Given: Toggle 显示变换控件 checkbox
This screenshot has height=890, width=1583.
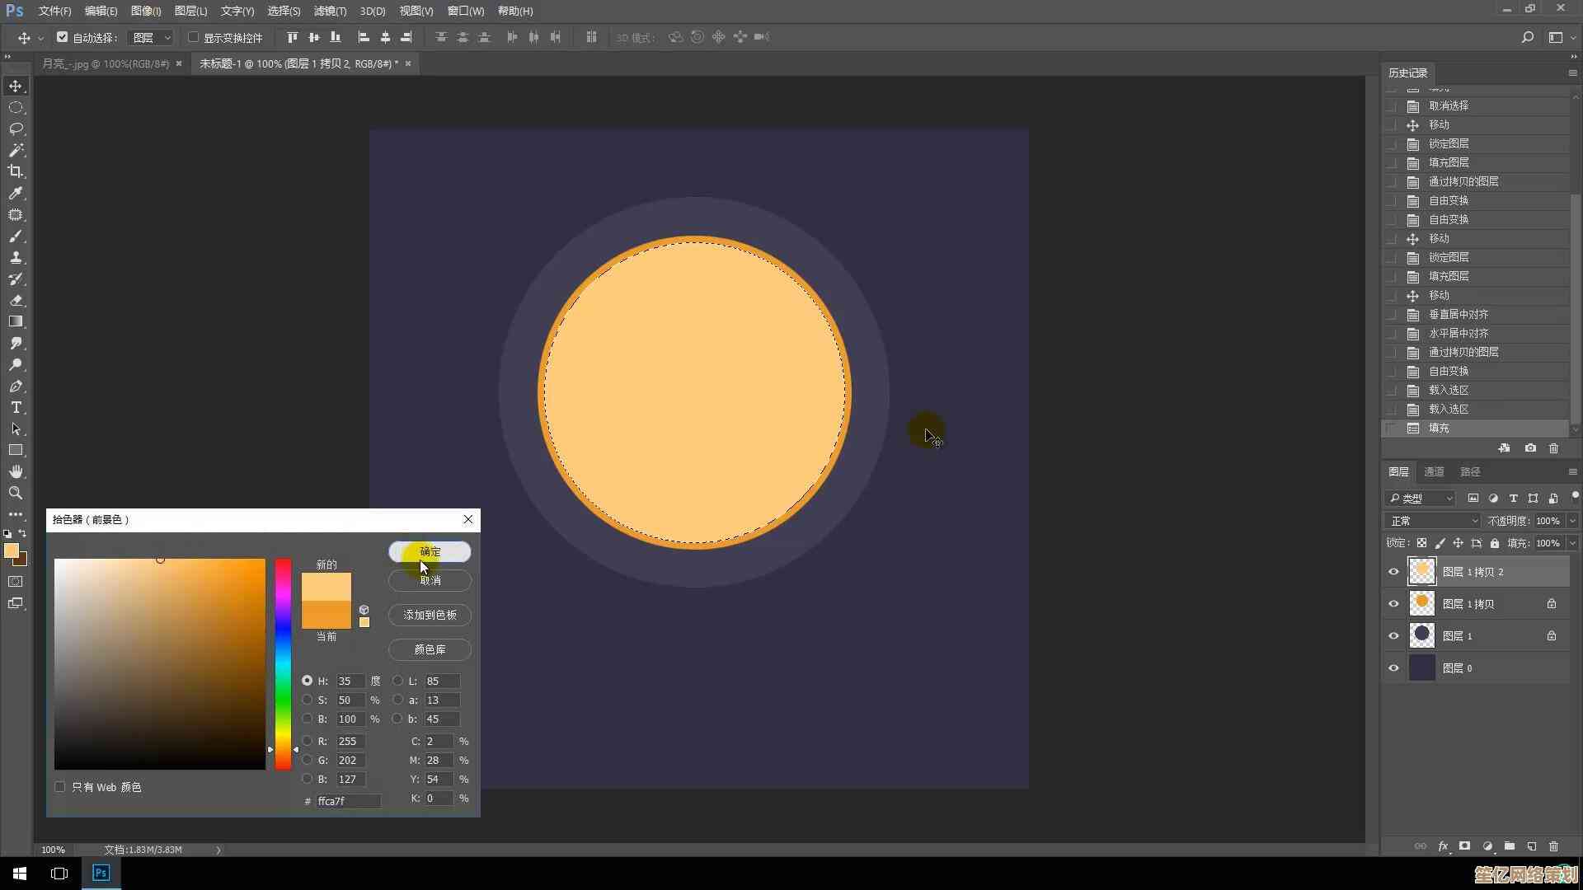Looking at the screenshot, I should point(194,37).
